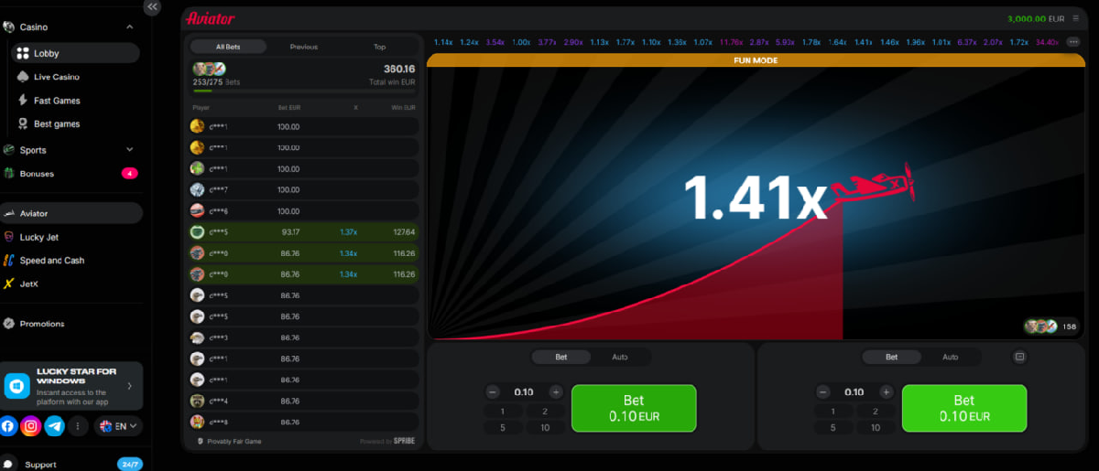Image resolution: width=1099 pixels, height=471 pixels.
Task: Click the 11.76x multiplier in history
Action: point(732,42)
